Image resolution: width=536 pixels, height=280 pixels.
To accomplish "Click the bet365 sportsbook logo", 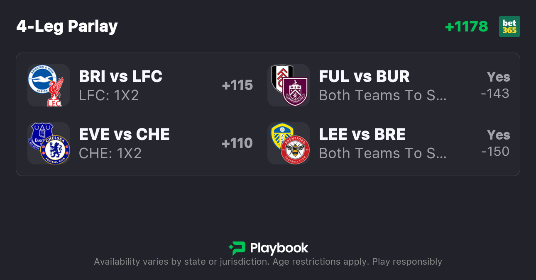I will (x=509, y=27).
